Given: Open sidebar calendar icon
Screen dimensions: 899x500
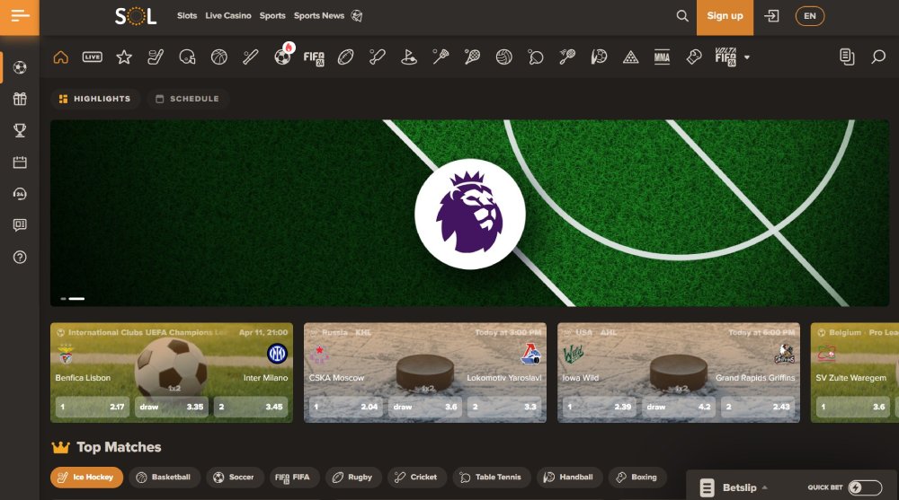Looking at the screenshot, I should 20,162.
